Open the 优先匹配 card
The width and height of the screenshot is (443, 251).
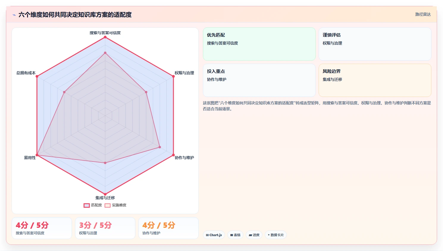point(259,44)
